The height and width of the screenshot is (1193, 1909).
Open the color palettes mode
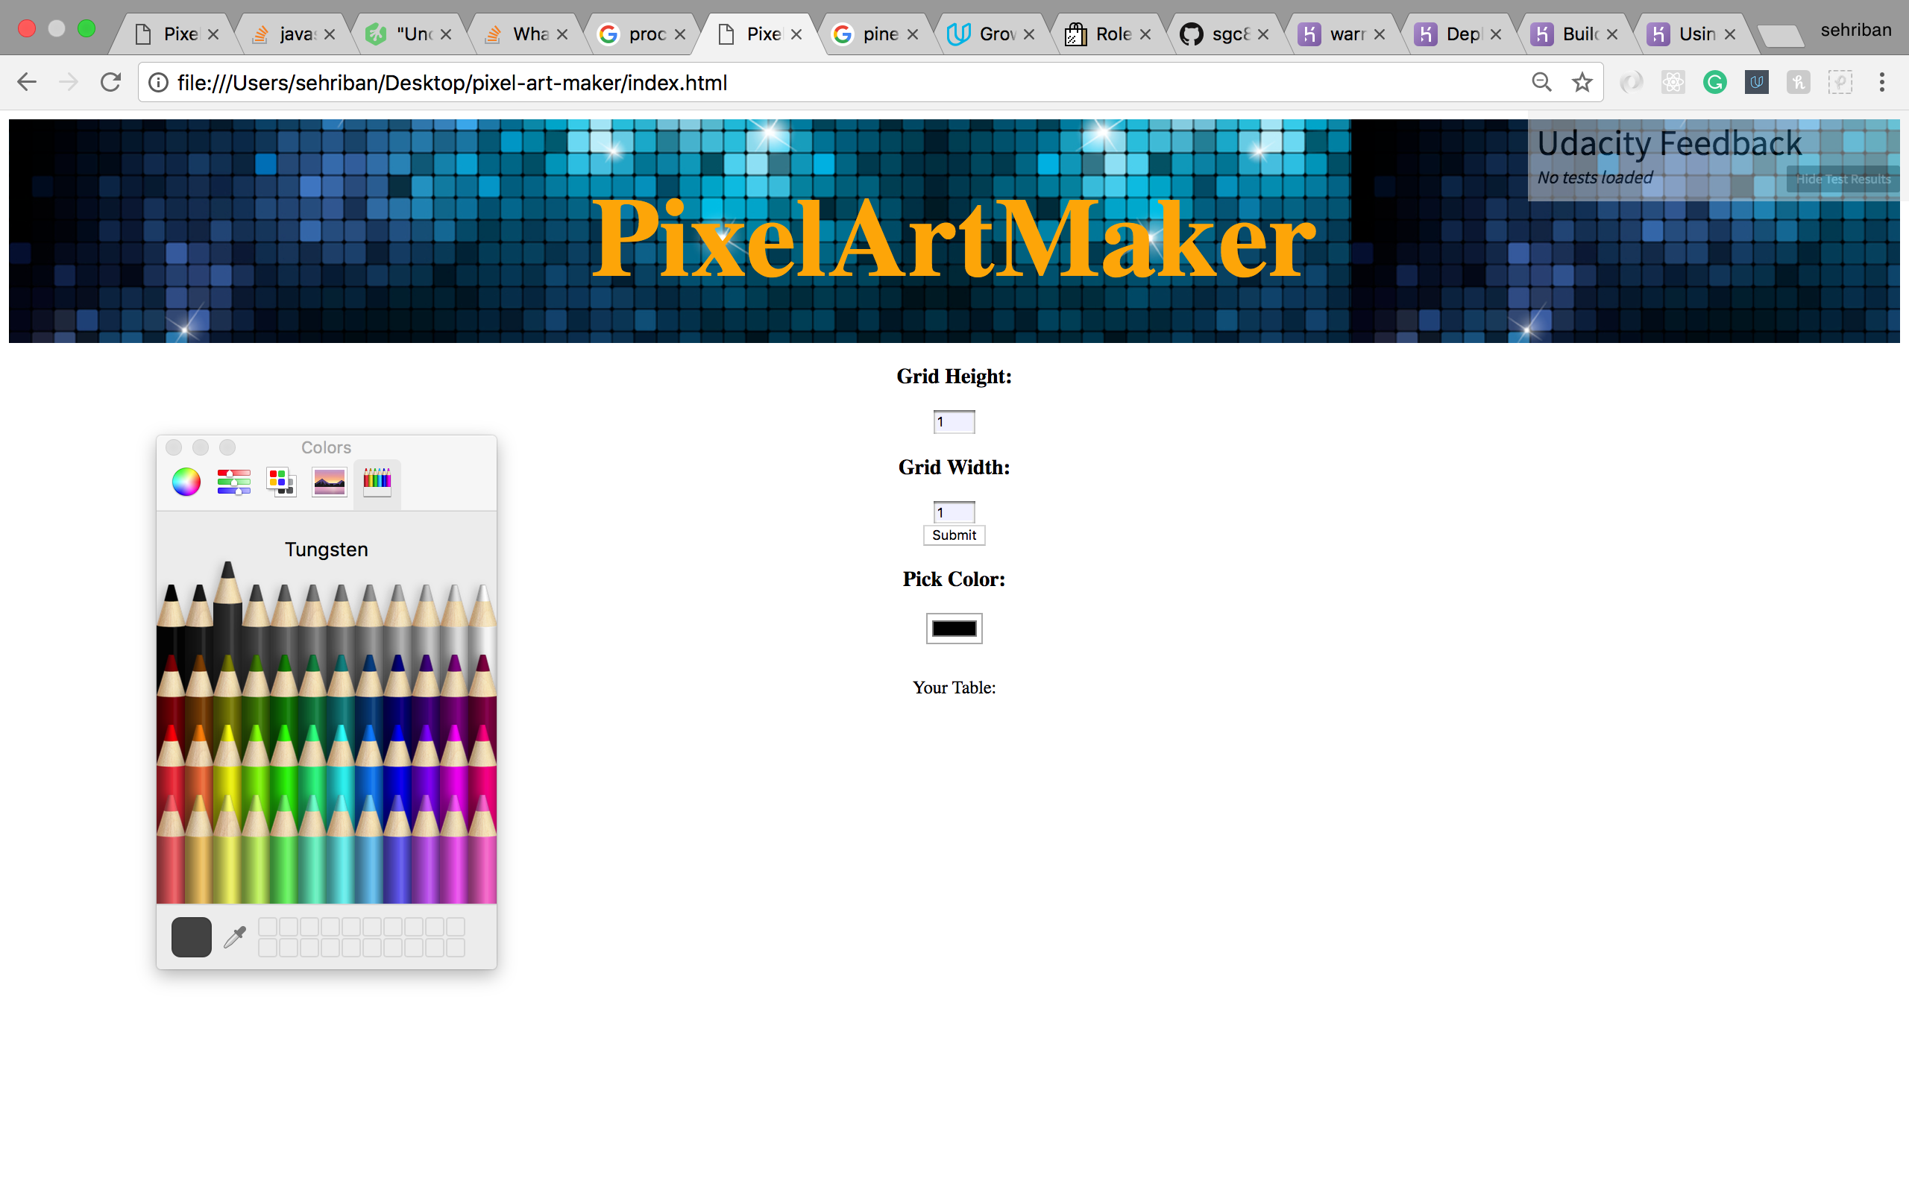point(281,482)
